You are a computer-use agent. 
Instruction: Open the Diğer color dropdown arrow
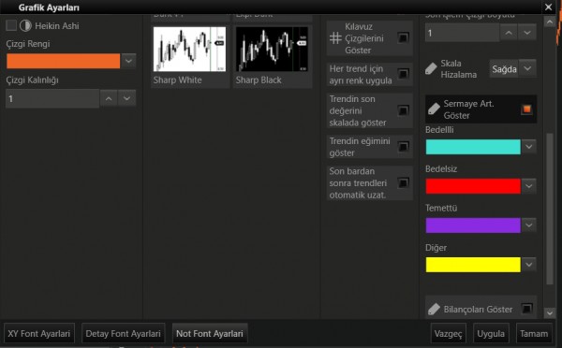(529, 265)
